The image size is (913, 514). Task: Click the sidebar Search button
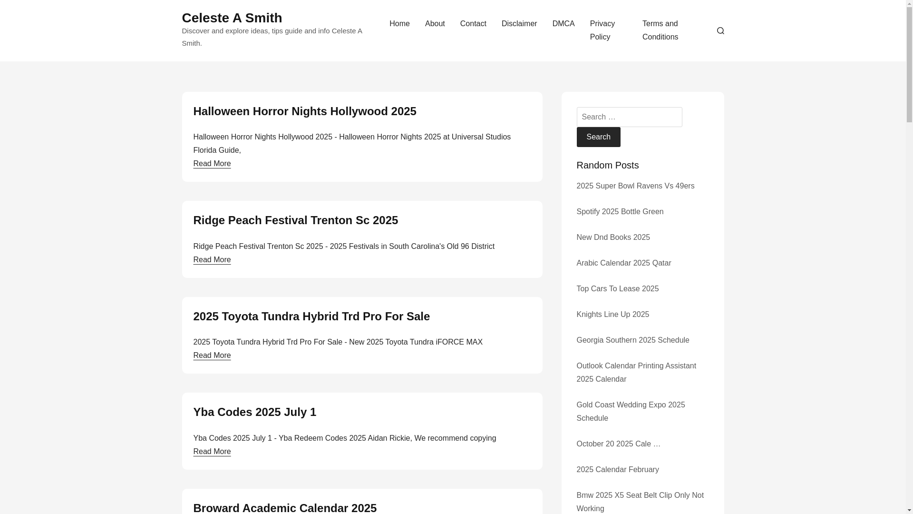(598, 137)
